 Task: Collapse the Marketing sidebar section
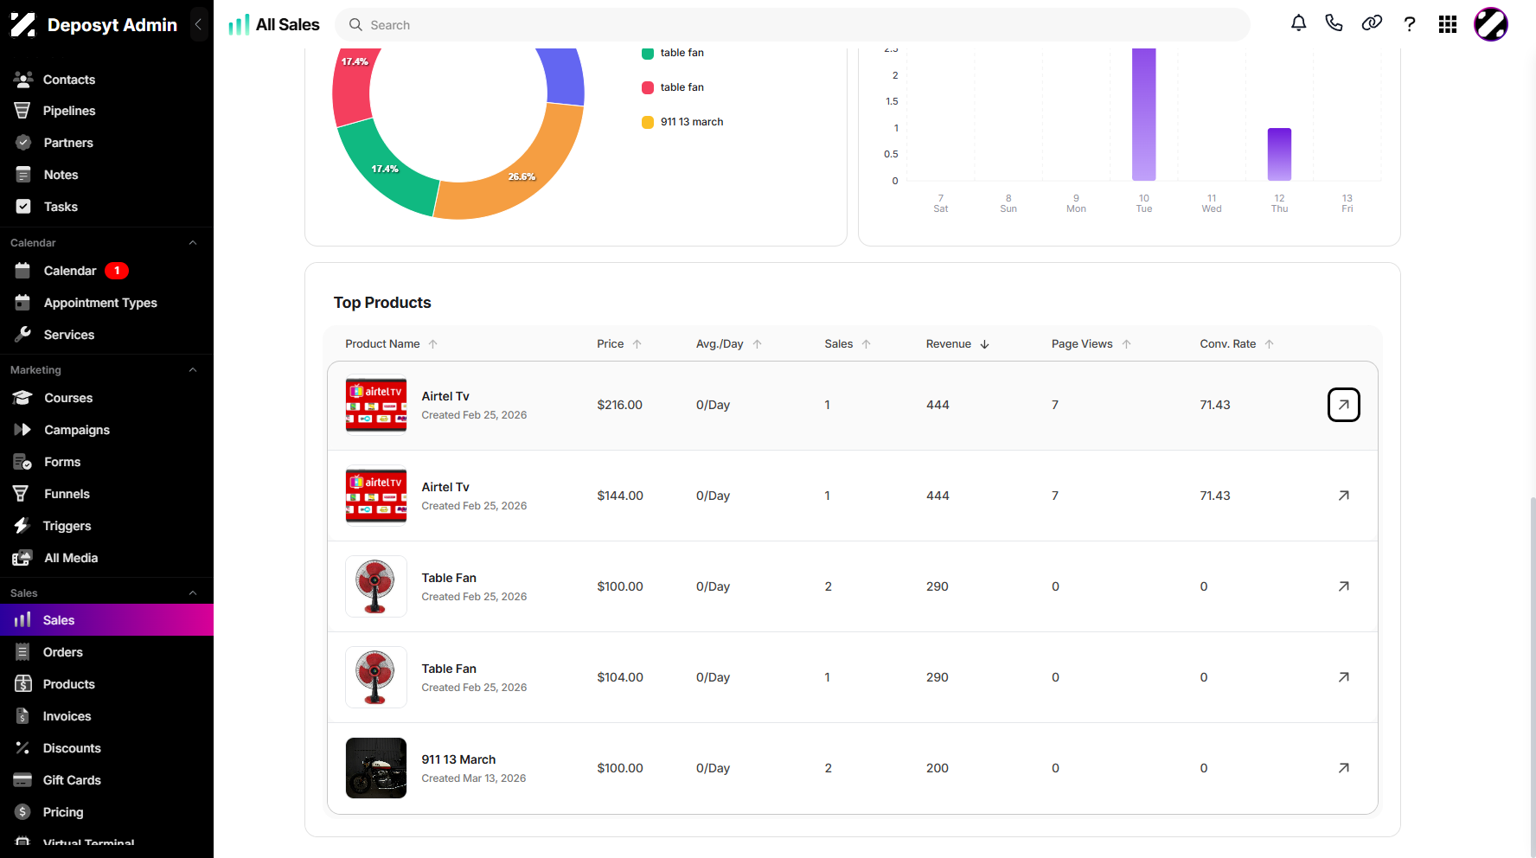(193, 370)
